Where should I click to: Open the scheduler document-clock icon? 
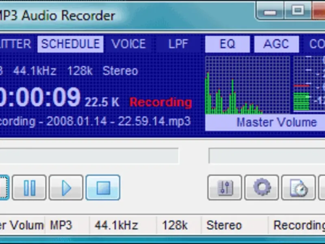[299, 187]
